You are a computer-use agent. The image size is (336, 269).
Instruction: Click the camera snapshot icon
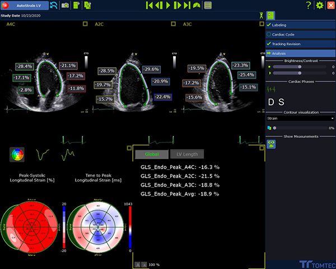point(66,5)
